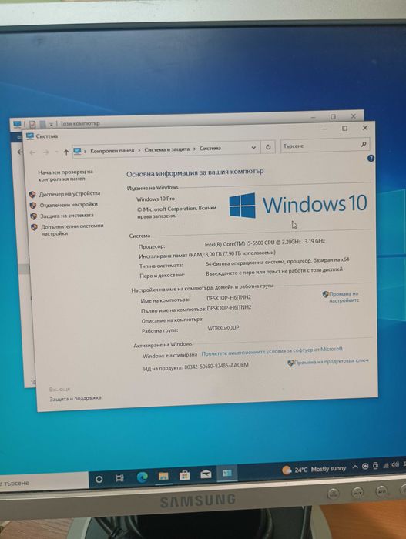Open the weather 24°C Mostly sunny widget
Screen dimensions: 406x539
[314, 469]
